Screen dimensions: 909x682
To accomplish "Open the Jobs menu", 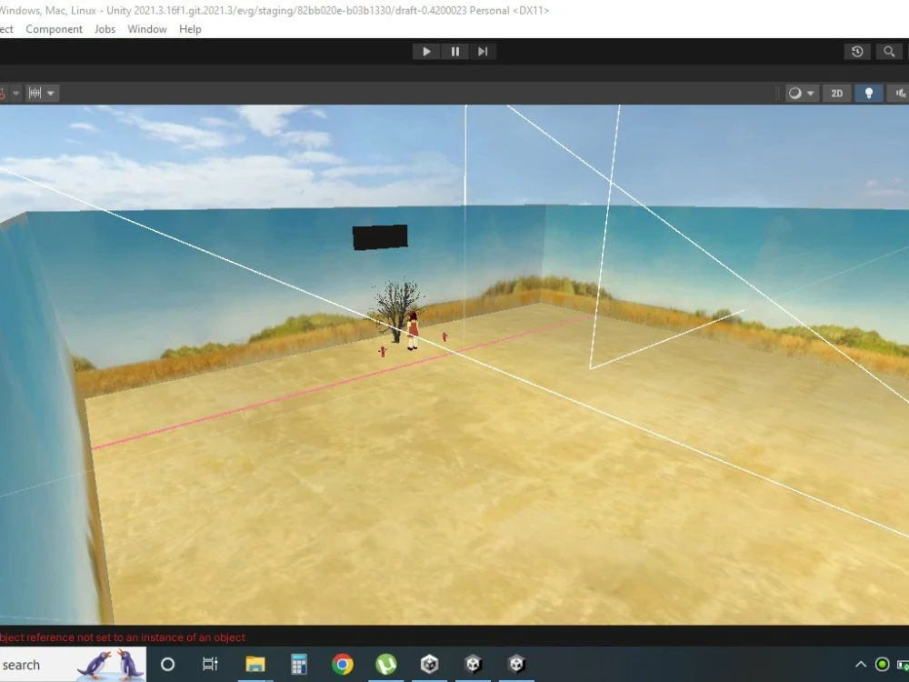I will click(x=104, y=28).
